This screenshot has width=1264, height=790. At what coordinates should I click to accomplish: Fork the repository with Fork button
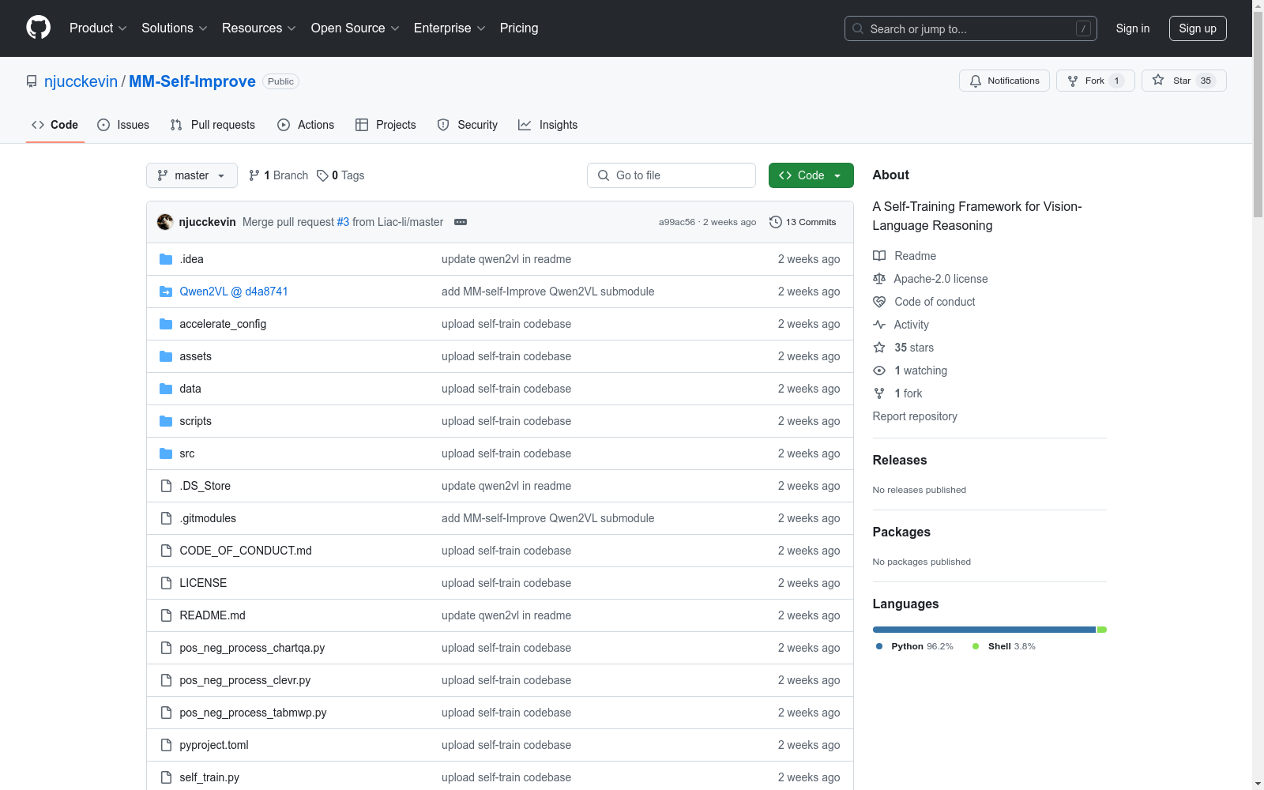[1095, 81]
